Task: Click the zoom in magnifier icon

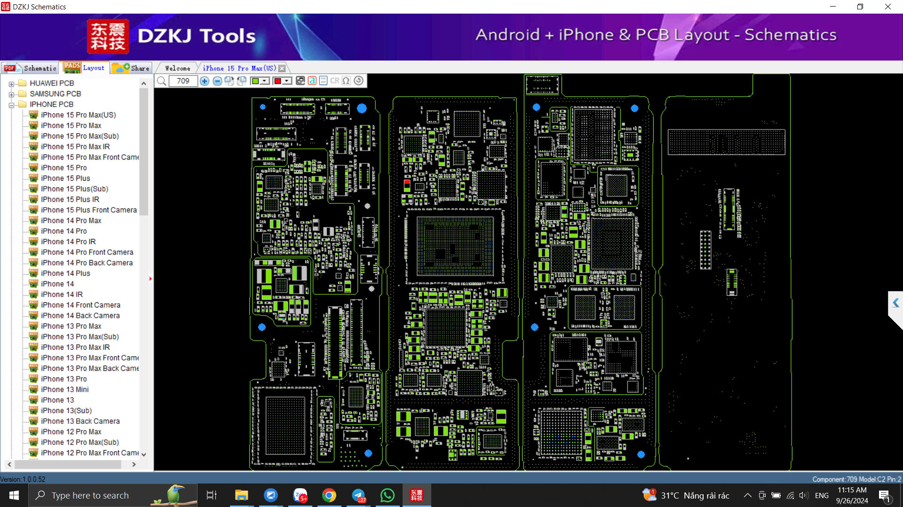Action: 205,80
